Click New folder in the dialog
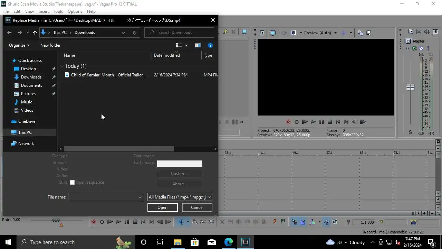This screenshot has height=249, width=442. coord(50,45)
